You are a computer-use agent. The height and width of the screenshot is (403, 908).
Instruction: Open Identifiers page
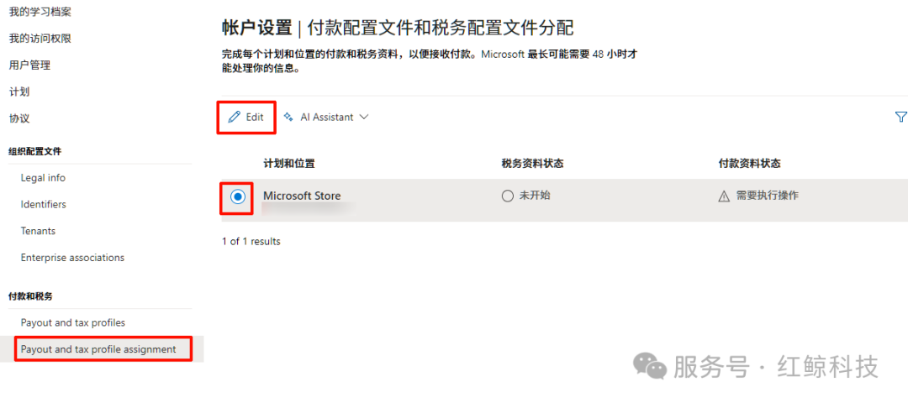[x=44, y=205]
